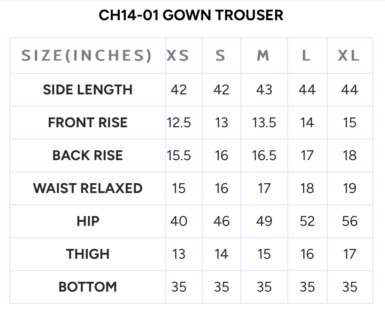Click the M side length value 43

point(264,90)
